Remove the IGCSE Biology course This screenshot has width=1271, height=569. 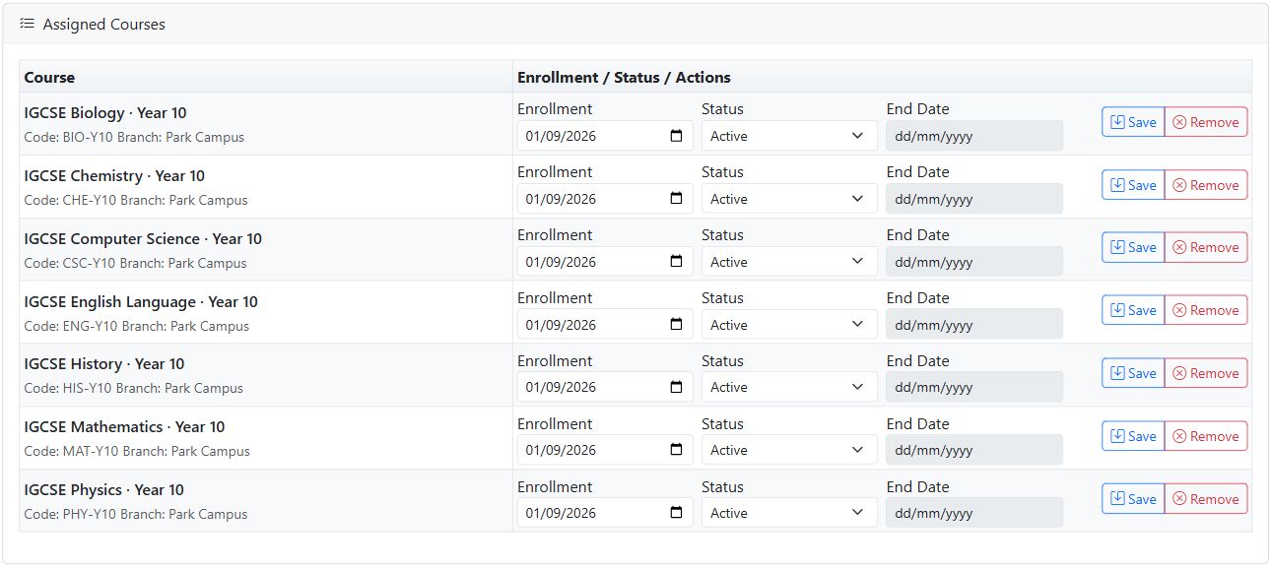(x=1206, y=122)
